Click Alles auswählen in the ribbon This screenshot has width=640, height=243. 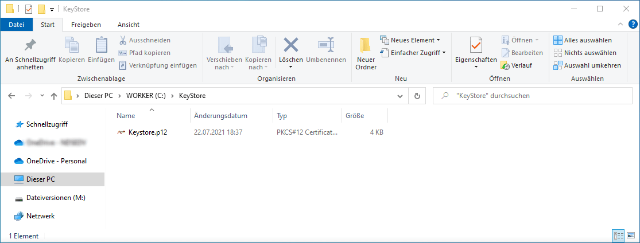point(582,40)
